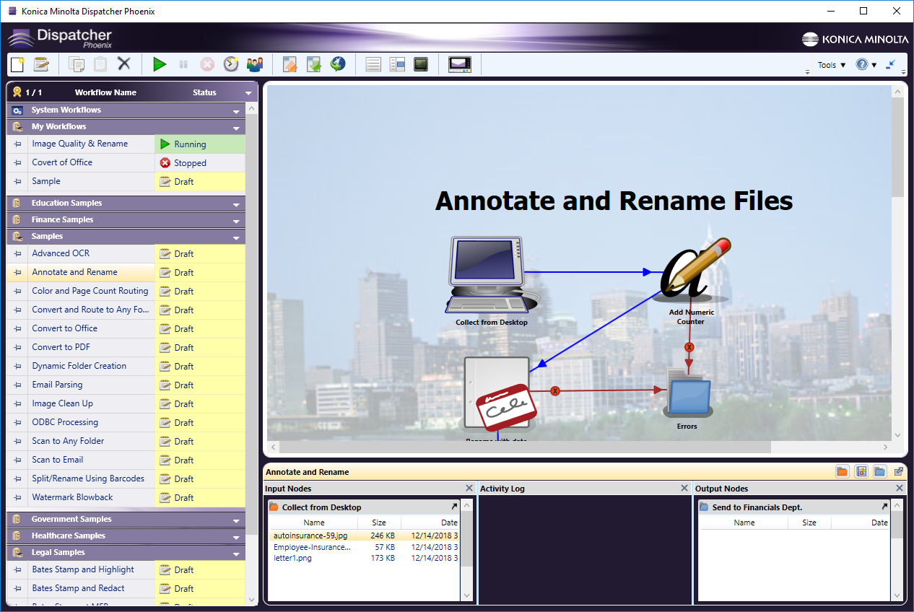This screenshot has height=612, width=914.
Task: Click the red Stop workflow icon
Action: [207, 64]
